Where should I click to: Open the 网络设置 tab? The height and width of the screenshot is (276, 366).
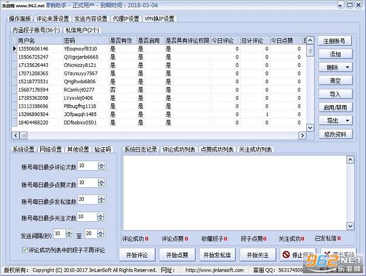pos(50,150)
